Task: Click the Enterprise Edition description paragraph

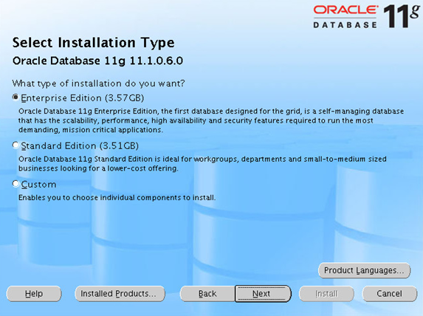Action: pyautogui.click(x=211, y=120)
